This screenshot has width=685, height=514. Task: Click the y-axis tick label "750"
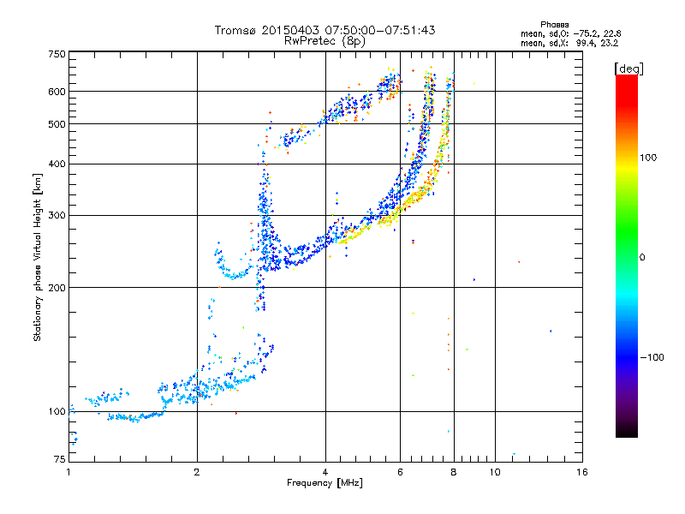[x=57, y=54]
